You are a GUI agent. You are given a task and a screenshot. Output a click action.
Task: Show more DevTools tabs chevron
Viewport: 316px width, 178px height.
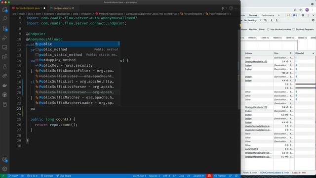(x=279, y=15)
